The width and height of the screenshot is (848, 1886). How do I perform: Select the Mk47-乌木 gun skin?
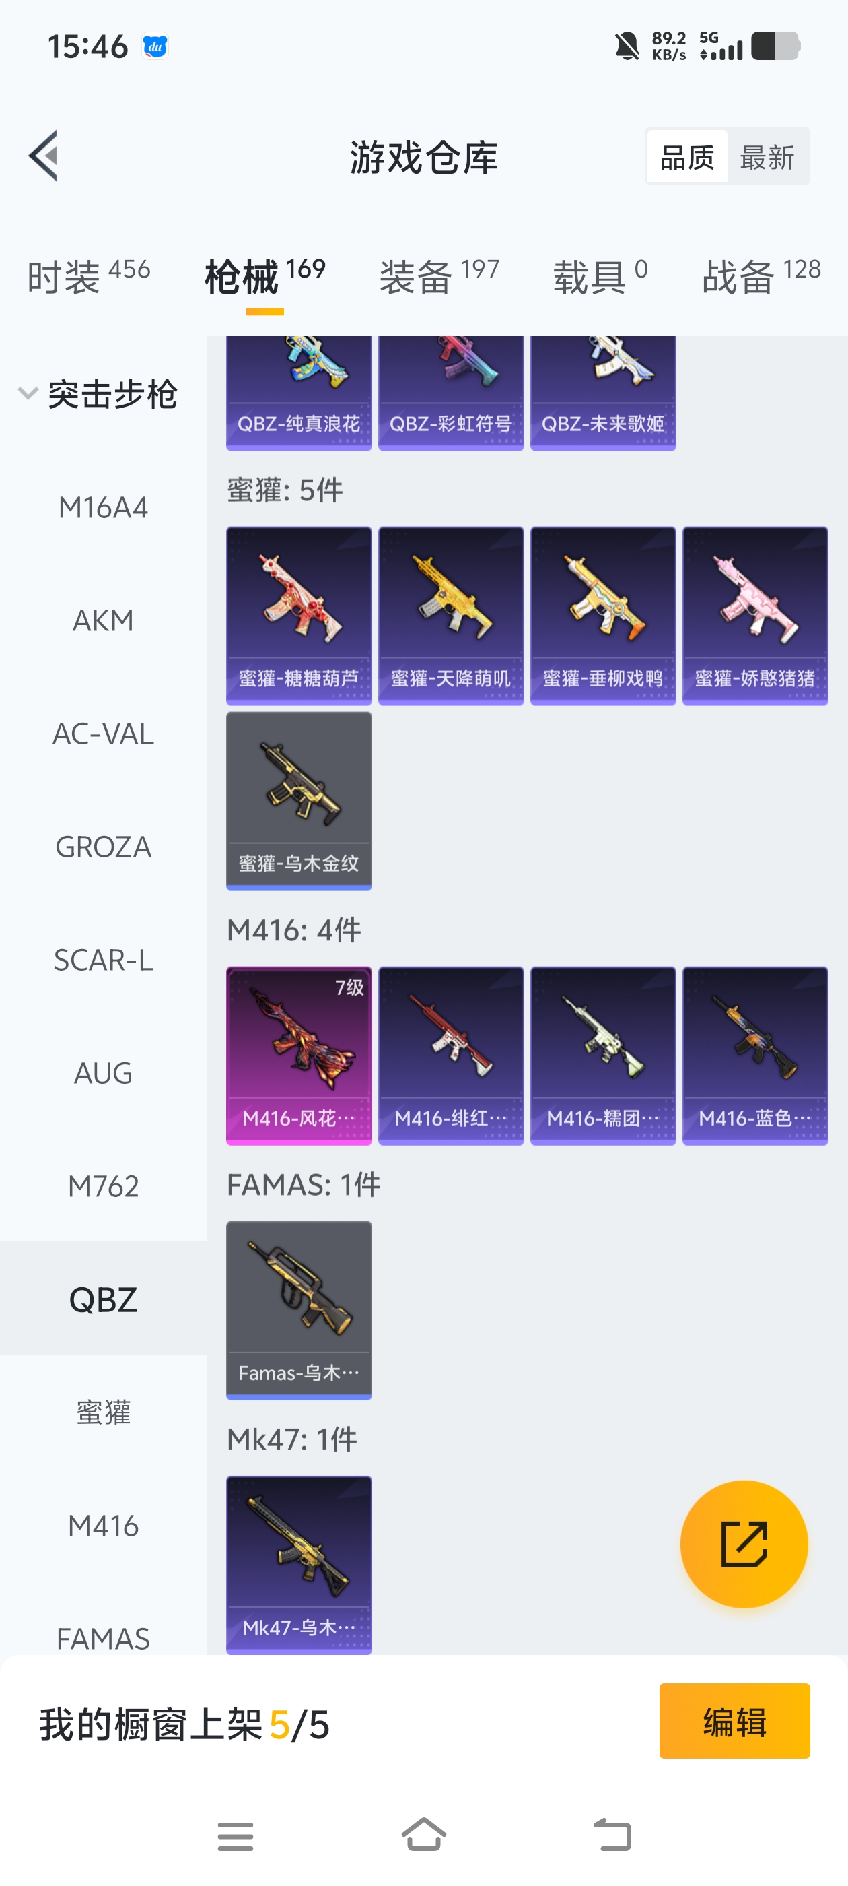[299, 1565]
